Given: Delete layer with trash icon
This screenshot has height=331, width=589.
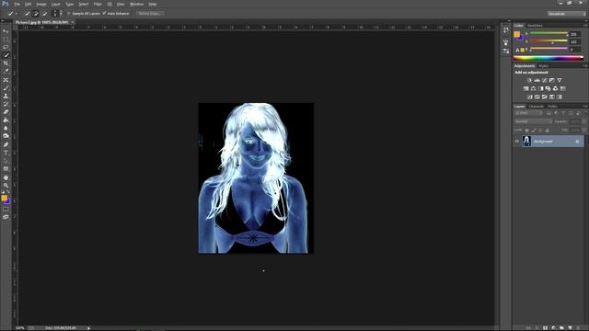Looking at the screenshot, I should coord(578,328).
